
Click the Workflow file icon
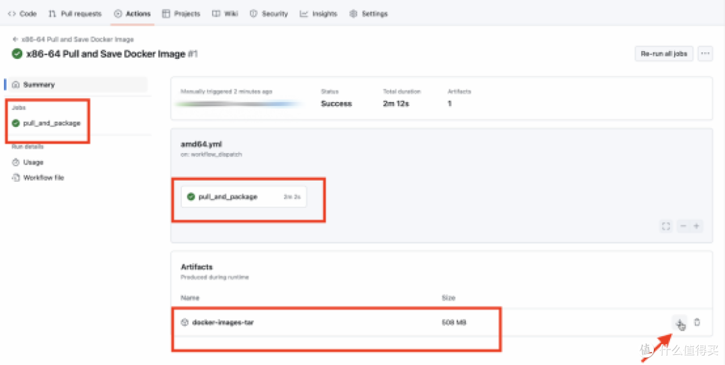[15, 177]
